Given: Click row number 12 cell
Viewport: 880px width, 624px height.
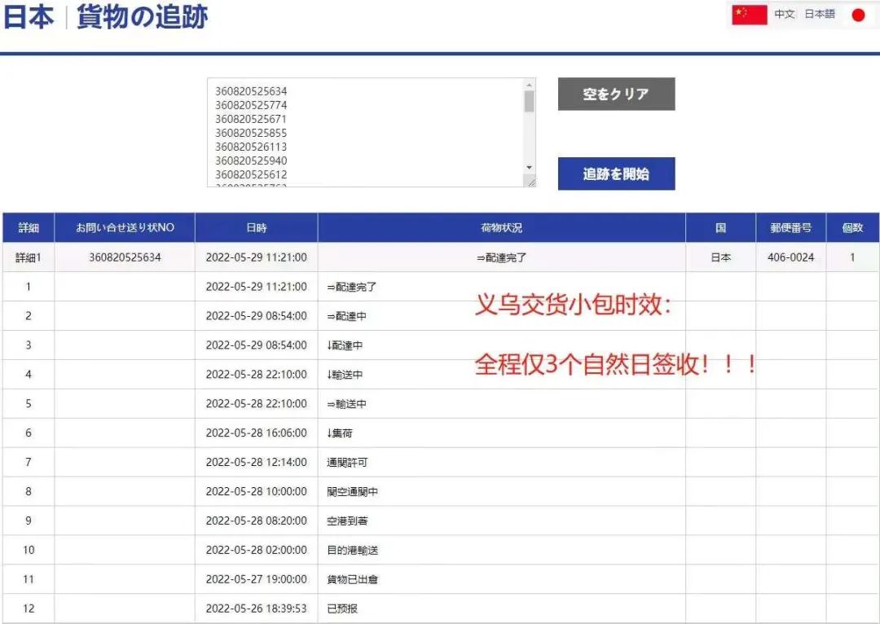Looking at the screenshot, I should [x=29, y=609].
